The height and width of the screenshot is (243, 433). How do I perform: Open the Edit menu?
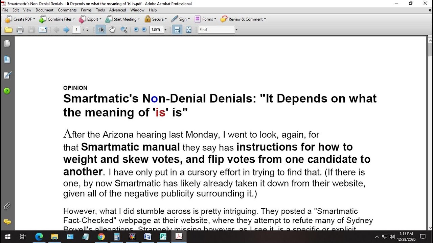click(16, 10)
